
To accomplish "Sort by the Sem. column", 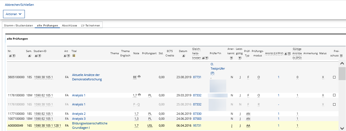I will (29, 56).
